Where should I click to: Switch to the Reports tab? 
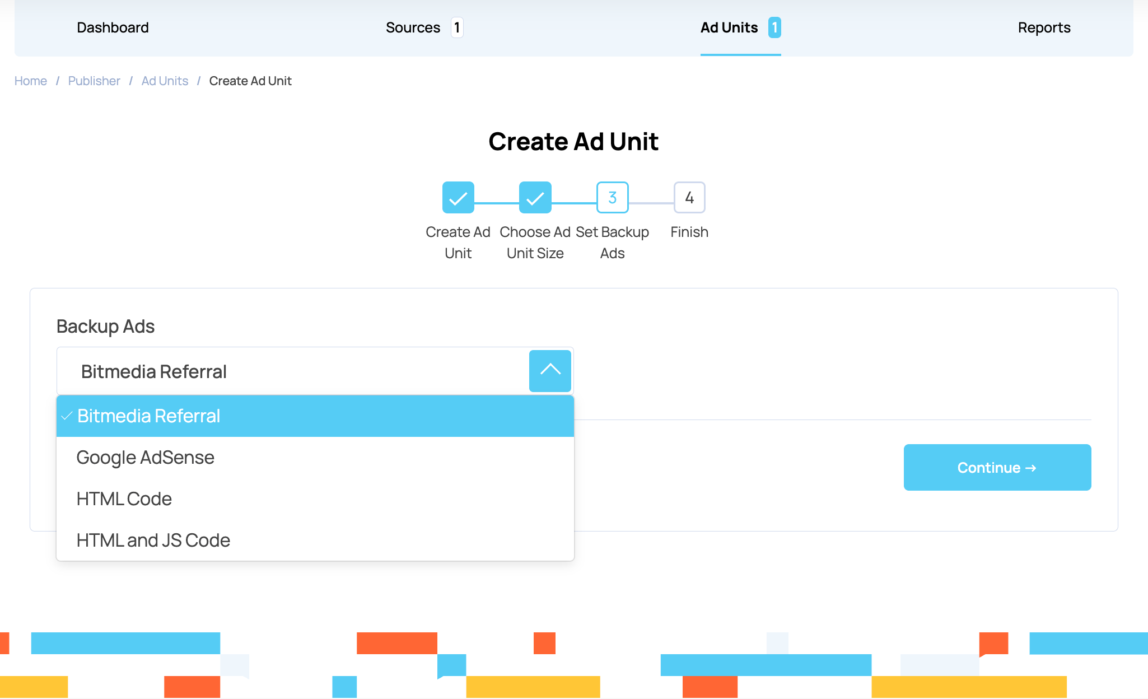[x=1044, y=27]
